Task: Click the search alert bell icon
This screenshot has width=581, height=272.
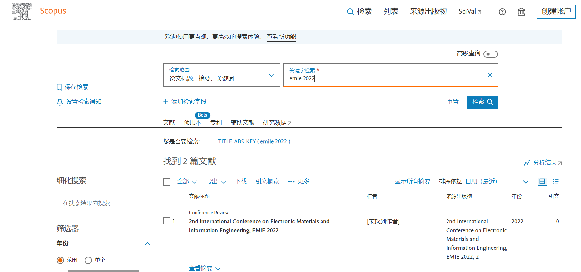Action: coord(60,102)
